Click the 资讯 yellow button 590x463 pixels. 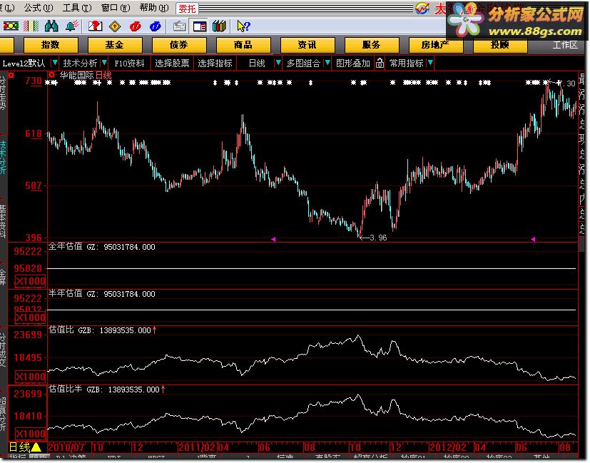307,45
